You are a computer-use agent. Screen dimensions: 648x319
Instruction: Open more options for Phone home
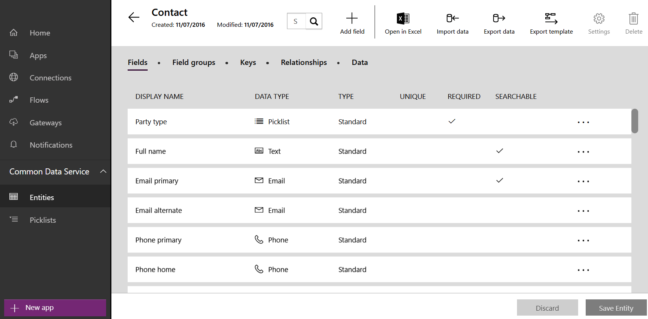[x=583, y=270]
